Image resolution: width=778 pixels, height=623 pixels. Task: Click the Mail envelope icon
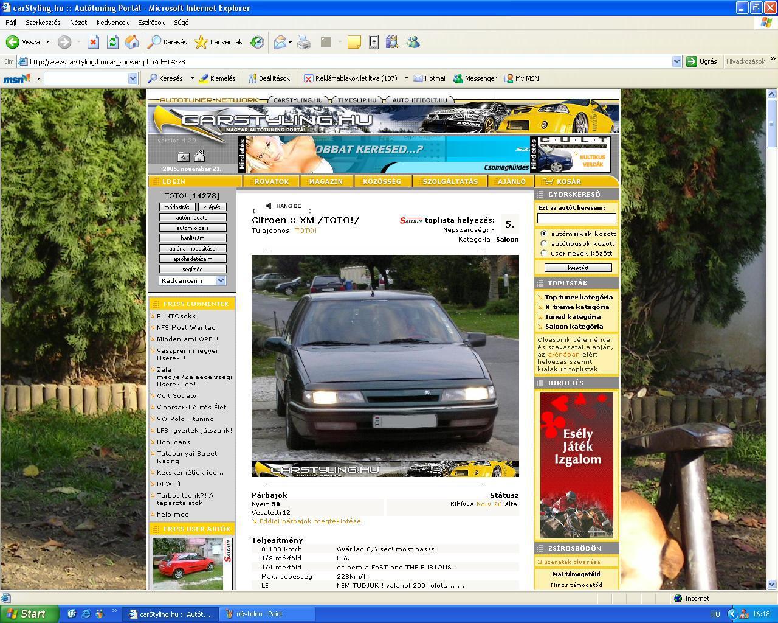pos(280,42)
